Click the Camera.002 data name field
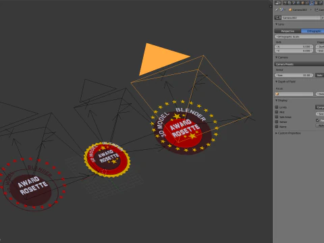 click(x=301, y=18)
